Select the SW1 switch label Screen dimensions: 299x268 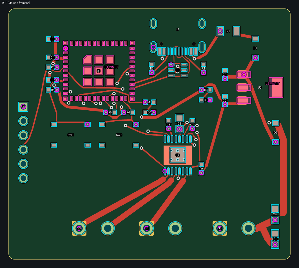point(71,135)
